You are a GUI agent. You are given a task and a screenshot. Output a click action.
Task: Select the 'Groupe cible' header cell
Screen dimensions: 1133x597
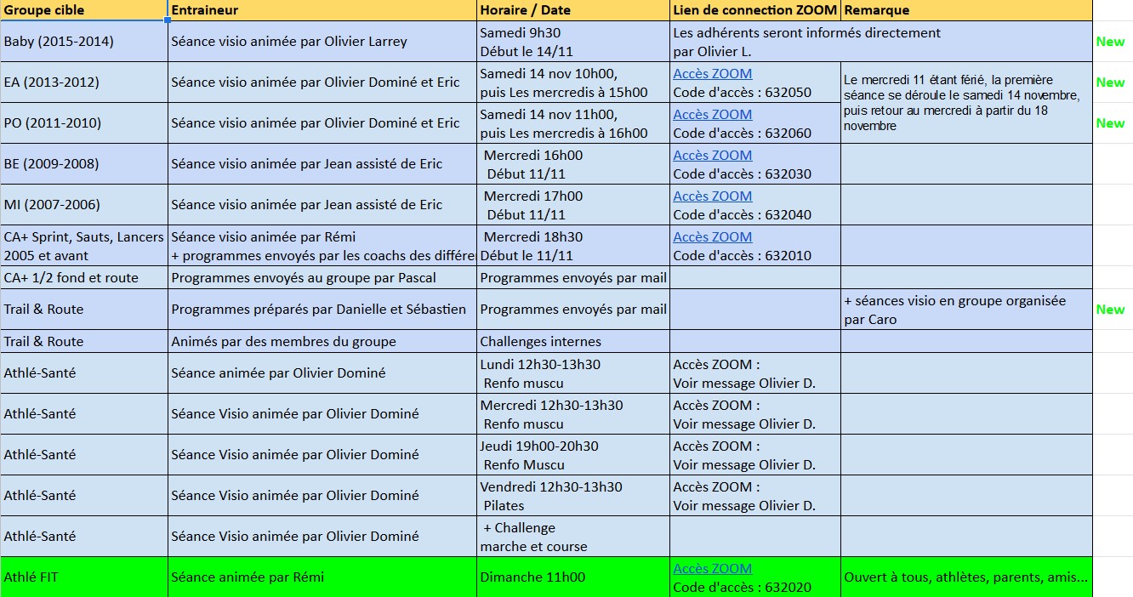click(x=84, y=10)
